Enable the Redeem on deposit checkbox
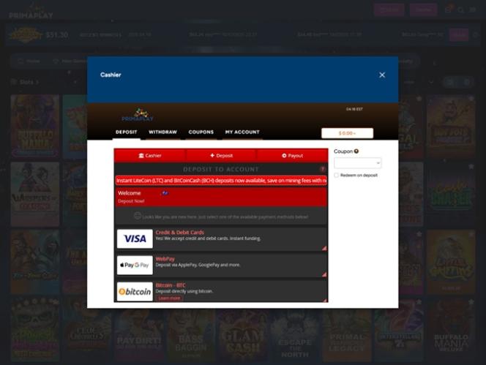This screenshot has width=486, height=365. (336, 176)
